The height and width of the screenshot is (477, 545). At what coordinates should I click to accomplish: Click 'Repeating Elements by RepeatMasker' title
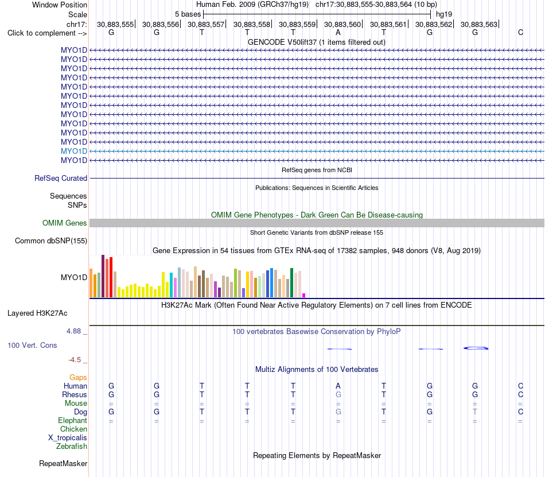(x=317, y=455)
